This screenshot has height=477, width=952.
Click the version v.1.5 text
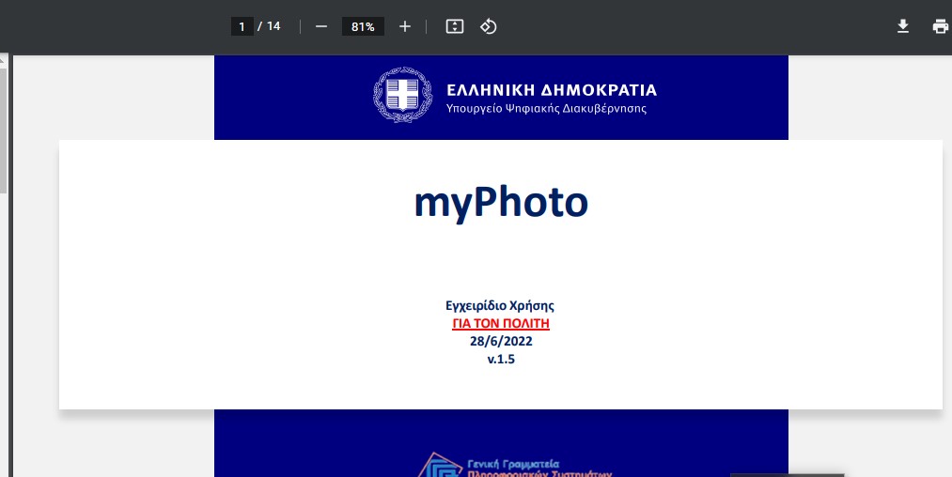click(x=501, y=359)
